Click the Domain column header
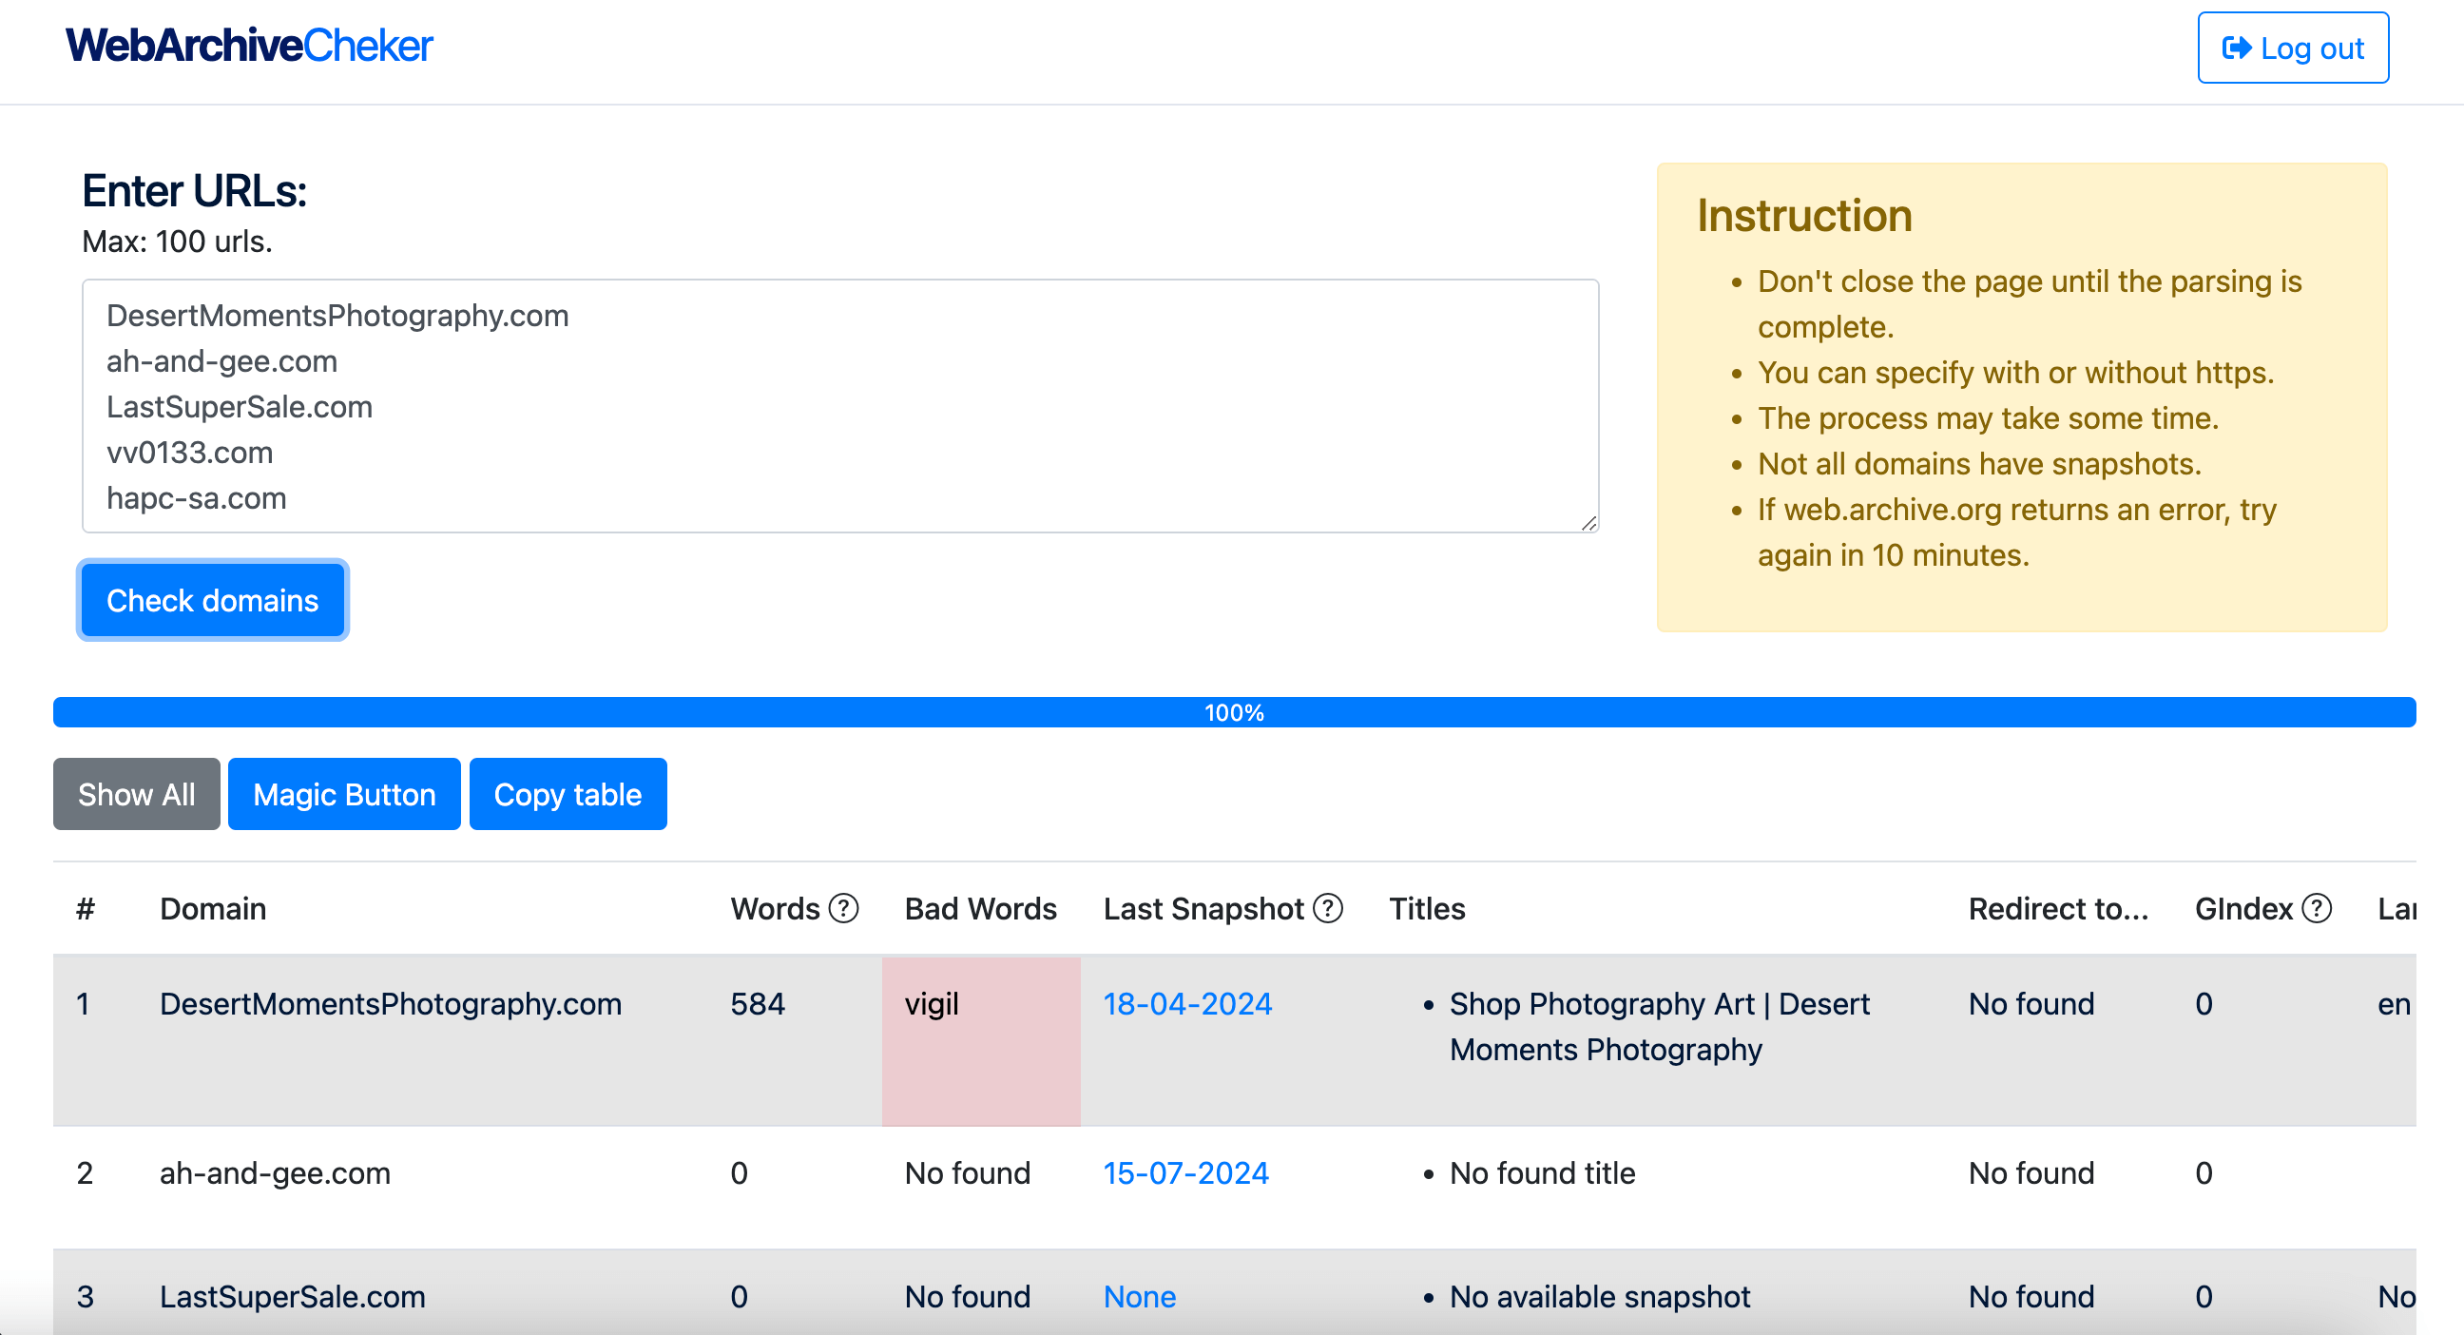2464x1335 pixels. 212,908
